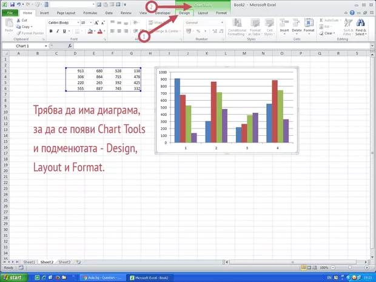Toggle Align Text Left
Viewport: 376px width, 282px height.
(x=112, y=31)
